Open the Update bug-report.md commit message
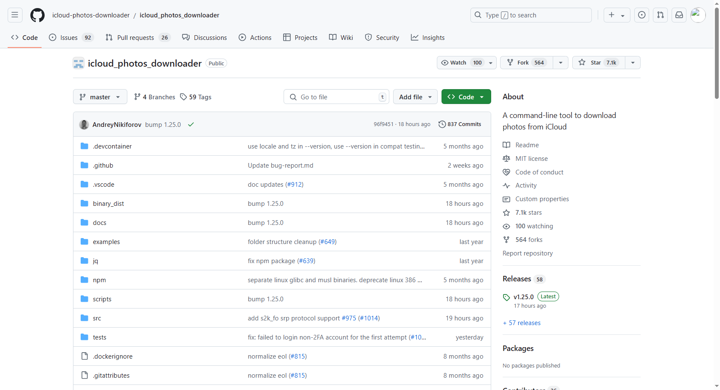The width and height of the screenshot is (720, 390). coord(281,166)
